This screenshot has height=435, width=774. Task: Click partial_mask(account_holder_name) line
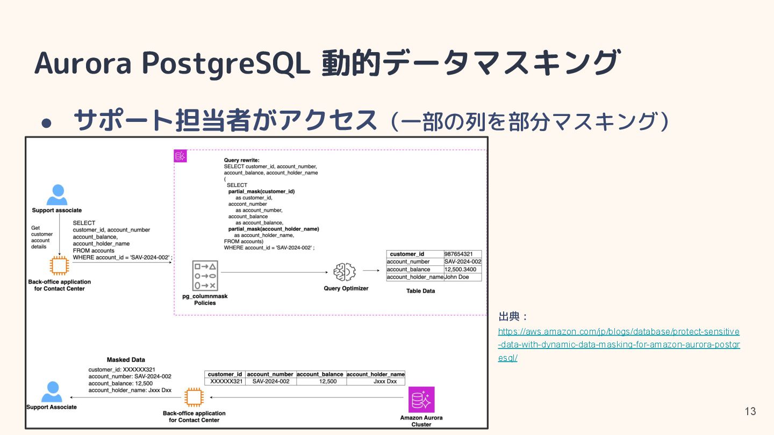click(274, 229)
